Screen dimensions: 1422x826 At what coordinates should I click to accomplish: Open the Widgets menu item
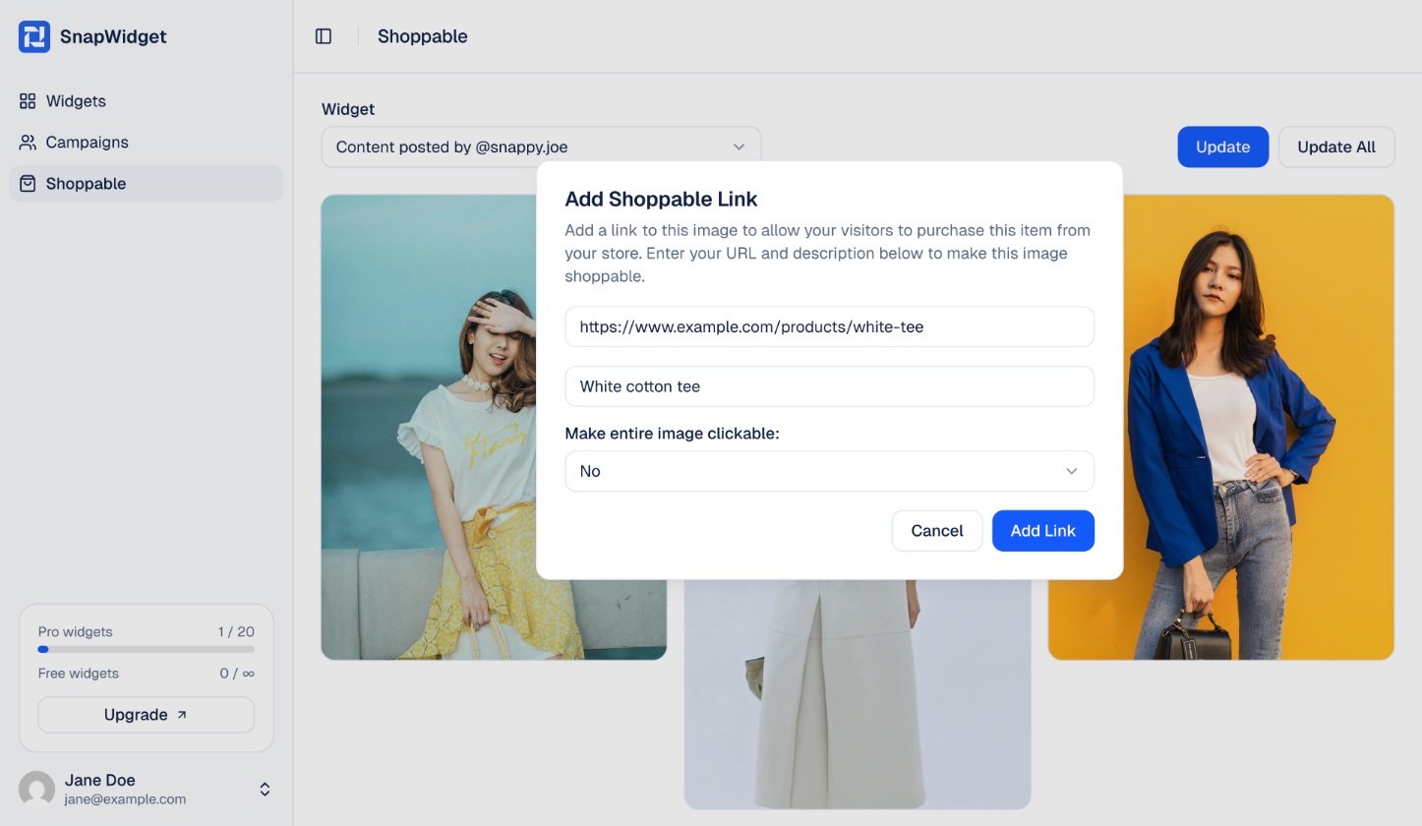click(147, 101)
